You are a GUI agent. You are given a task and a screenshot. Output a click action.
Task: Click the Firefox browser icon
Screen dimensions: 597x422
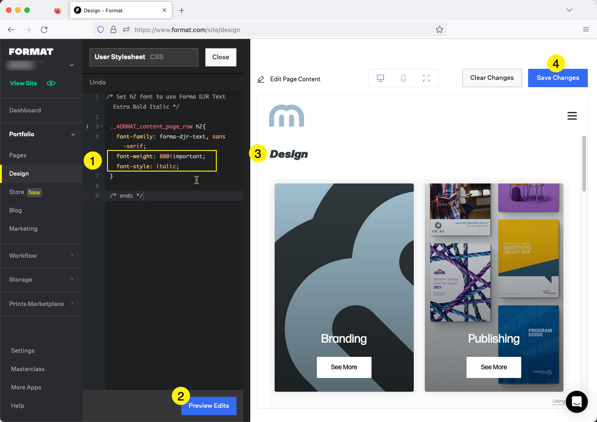(57, 10)
